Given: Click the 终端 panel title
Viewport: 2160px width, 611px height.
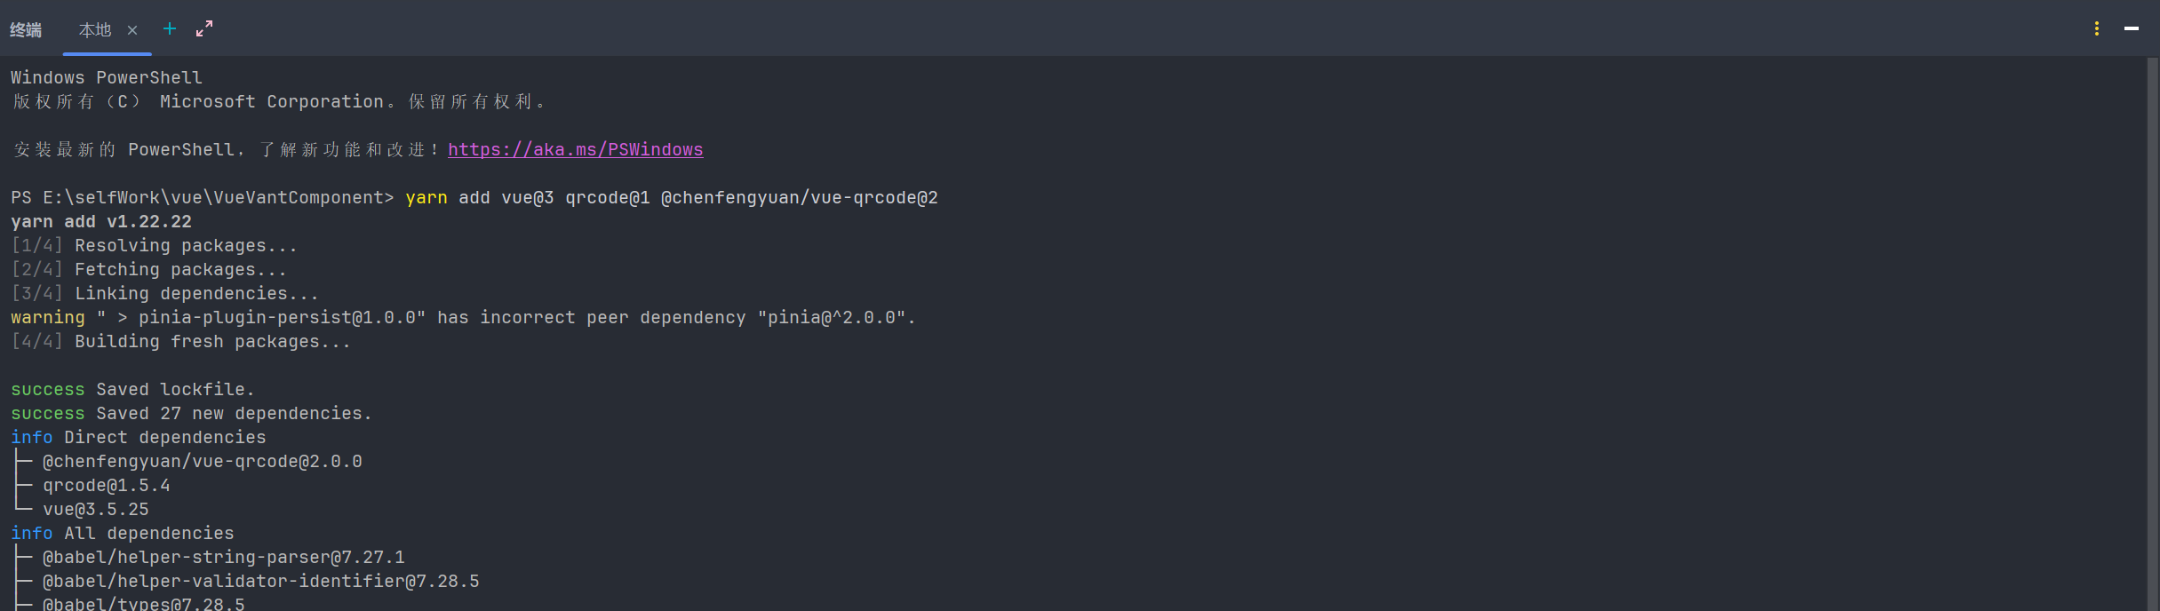Looking at the screenshot, I should click(x=26, y=30).
